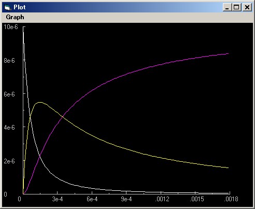Click the .0012 x-axis label
This screenshot has width=255, height=209.
[x=162, y=199]
